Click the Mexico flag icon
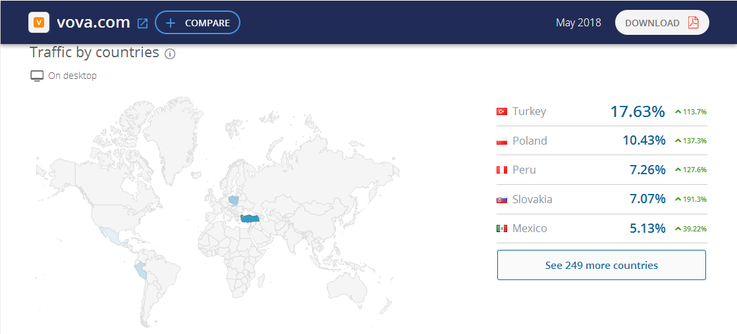 coord(501,228)
